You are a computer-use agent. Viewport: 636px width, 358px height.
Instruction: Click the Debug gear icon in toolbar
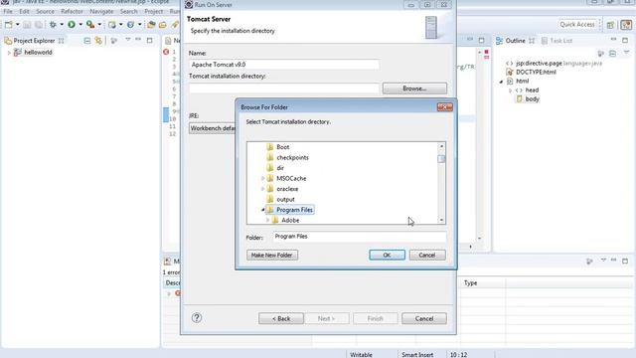[53, 25]
